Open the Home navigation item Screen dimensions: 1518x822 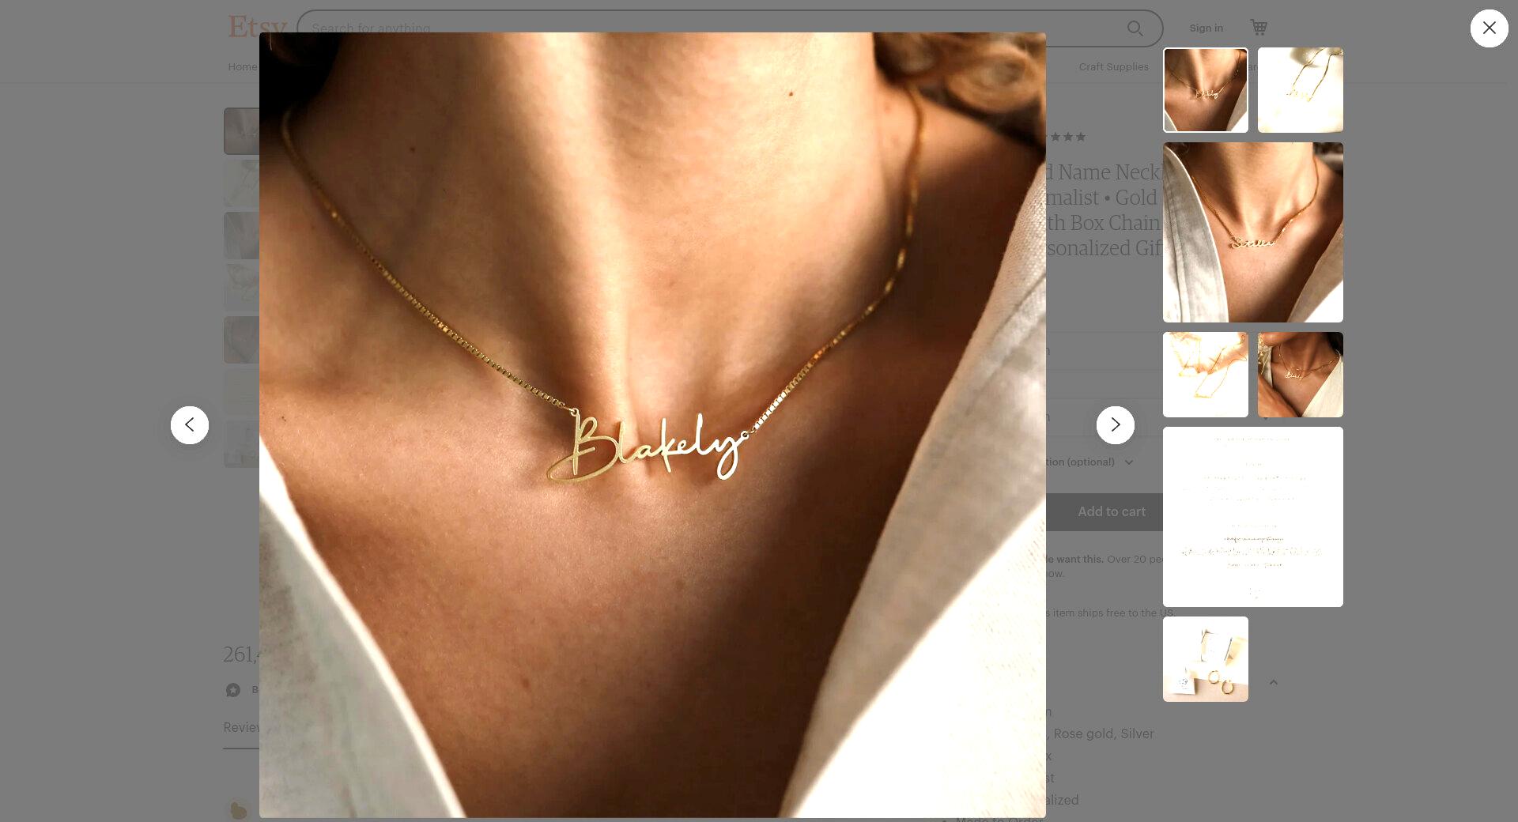coord(242,66)
